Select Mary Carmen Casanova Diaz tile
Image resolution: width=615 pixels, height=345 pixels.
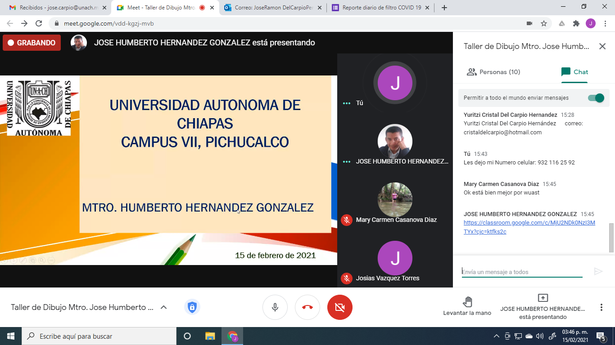pos(395,200)
